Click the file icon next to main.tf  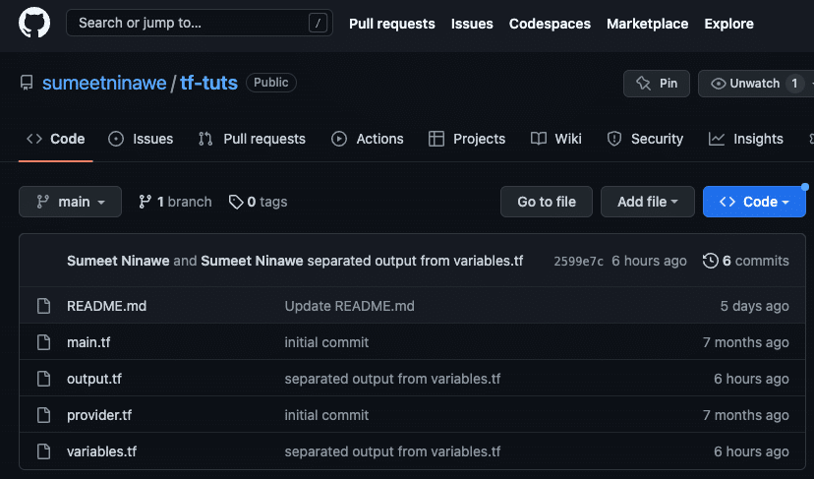(43, 342)
